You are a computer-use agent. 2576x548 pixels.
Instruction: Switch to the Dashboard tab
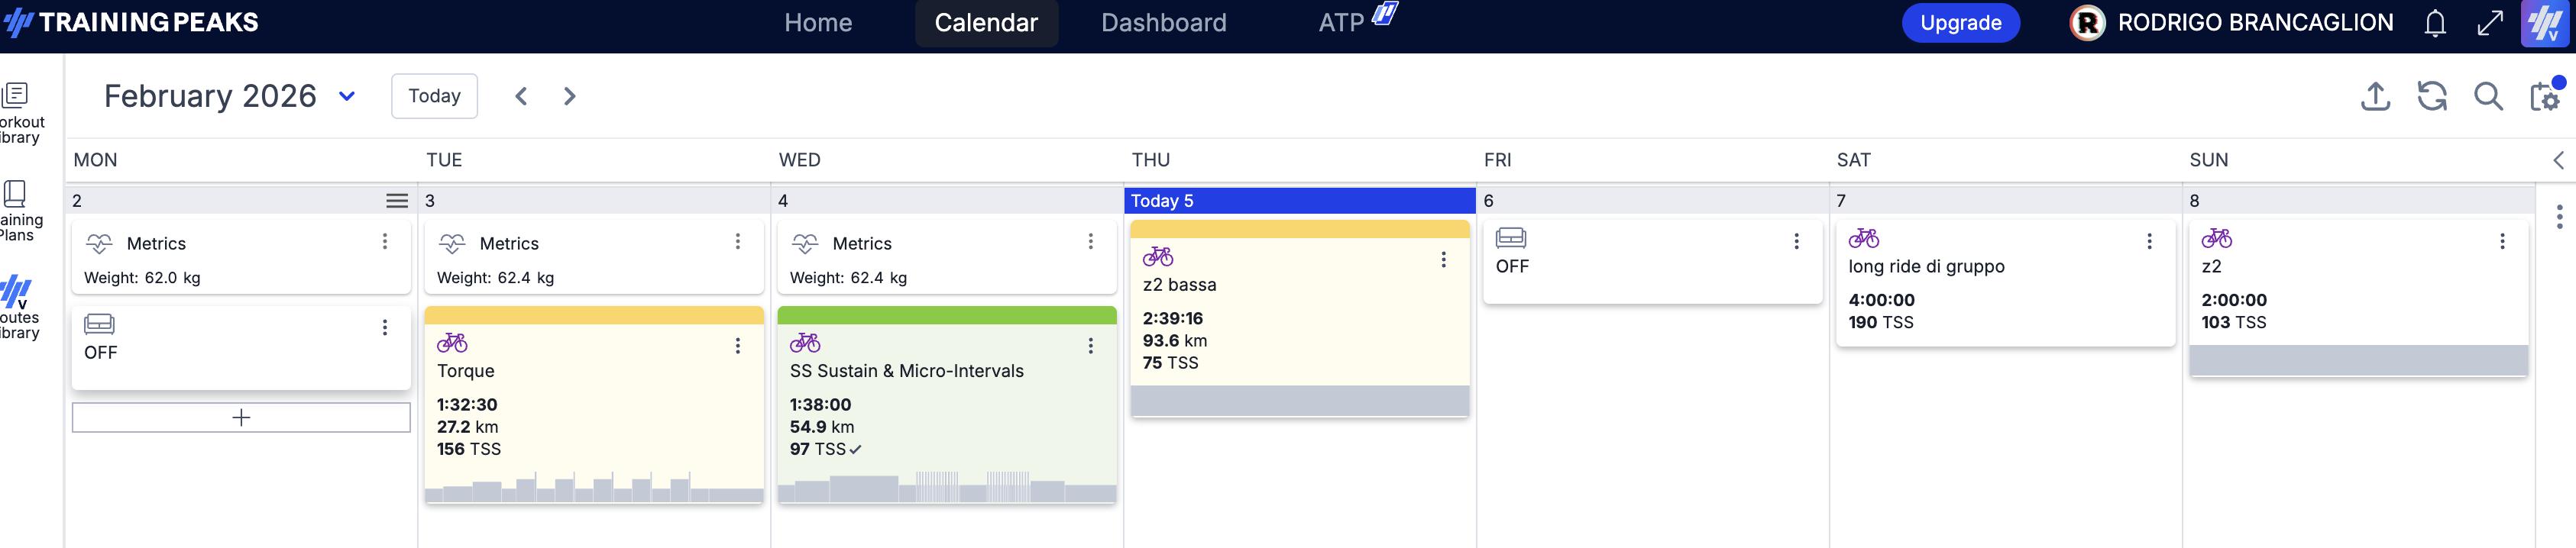(x=1163, y=23)
